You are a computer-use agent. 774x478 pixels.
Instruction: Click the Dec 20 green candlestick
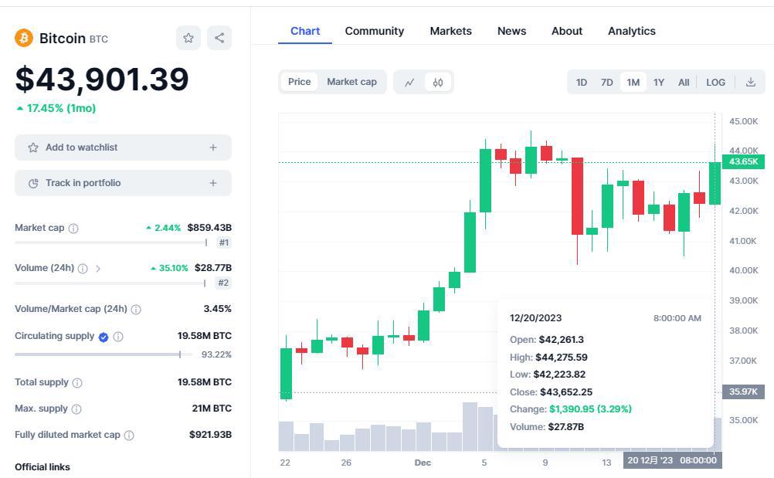tap(715, 183)
